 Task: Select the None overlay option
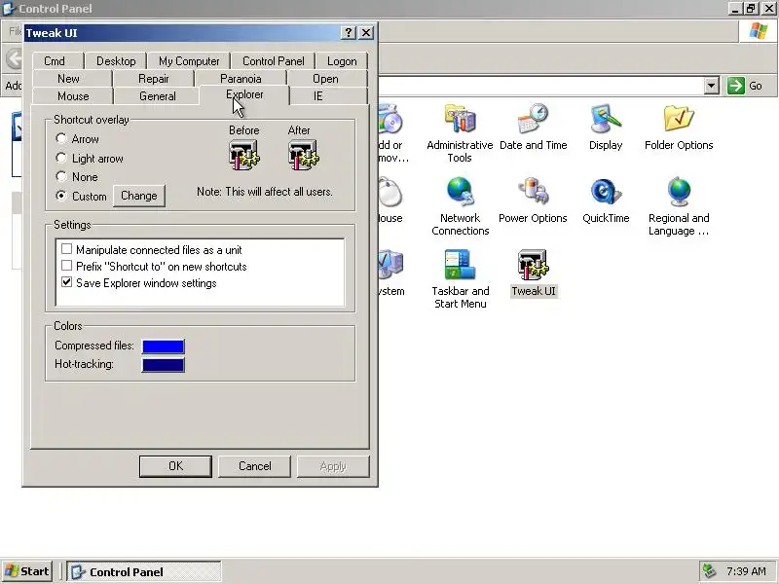(x=61, y=177)
